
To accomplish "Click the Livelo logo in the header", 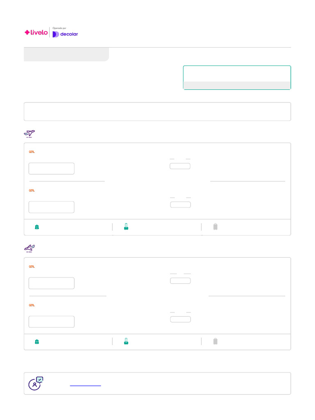I will 36,33.
